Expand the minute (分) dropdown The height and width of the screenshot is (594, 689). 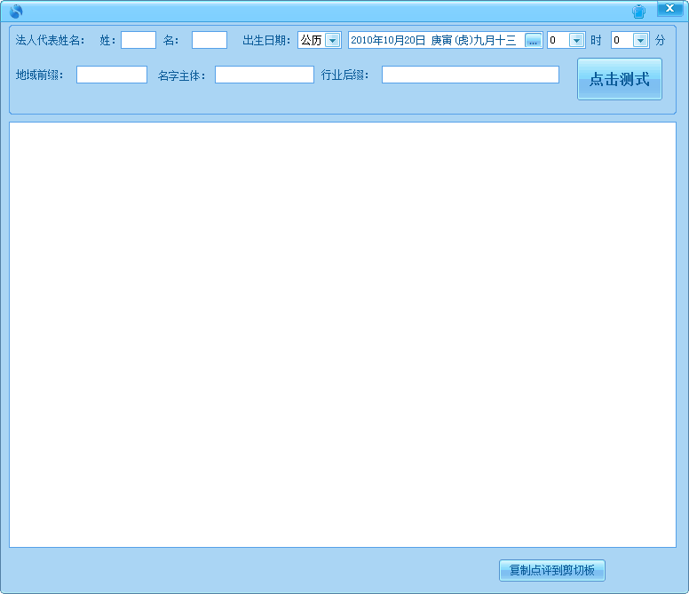(640, 40)
